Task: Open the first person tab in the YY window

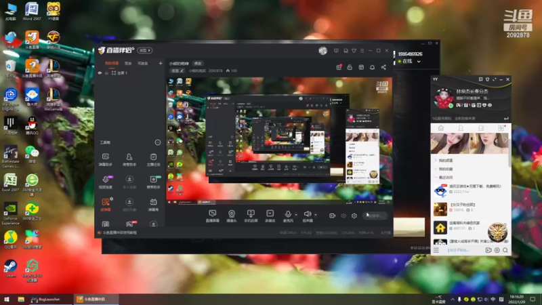Action: [461, 128]
